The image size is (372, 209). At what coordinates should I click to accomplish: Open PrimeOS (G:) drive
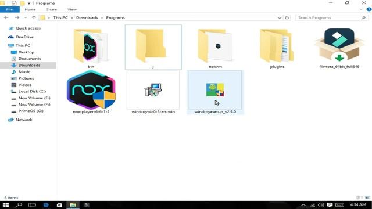(31, 111)
